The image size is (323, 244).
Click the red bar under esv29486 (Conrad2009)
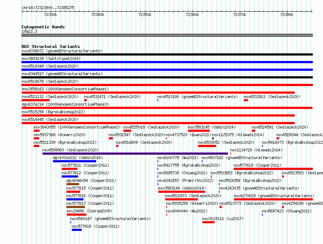pyautogui.click(x=77, y=215)
